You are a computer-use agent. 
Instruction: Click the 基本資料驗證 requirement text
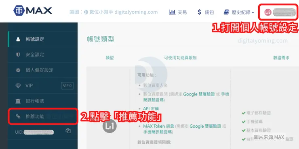[258, 130]
